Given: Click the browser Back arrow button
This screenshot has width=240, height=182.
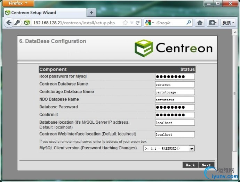Looking at the screenshot, I should [x=9, y=23].
